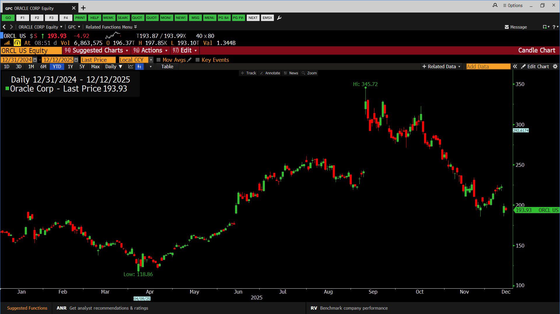Select the 1D time range
This screenshot has height=314, width=560.
(6, 66)
